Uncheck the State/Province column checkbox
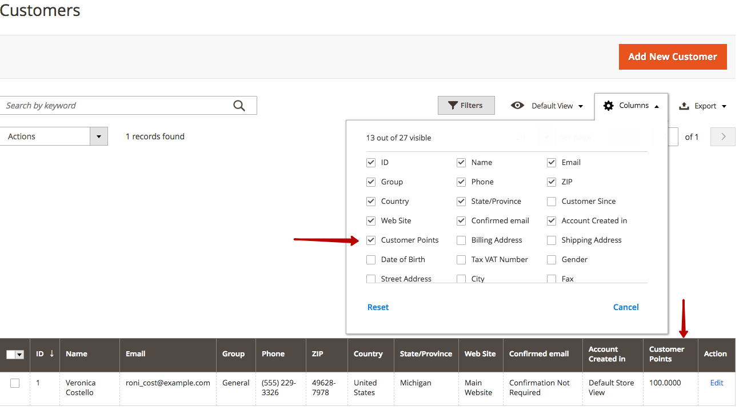 [461, 202]
